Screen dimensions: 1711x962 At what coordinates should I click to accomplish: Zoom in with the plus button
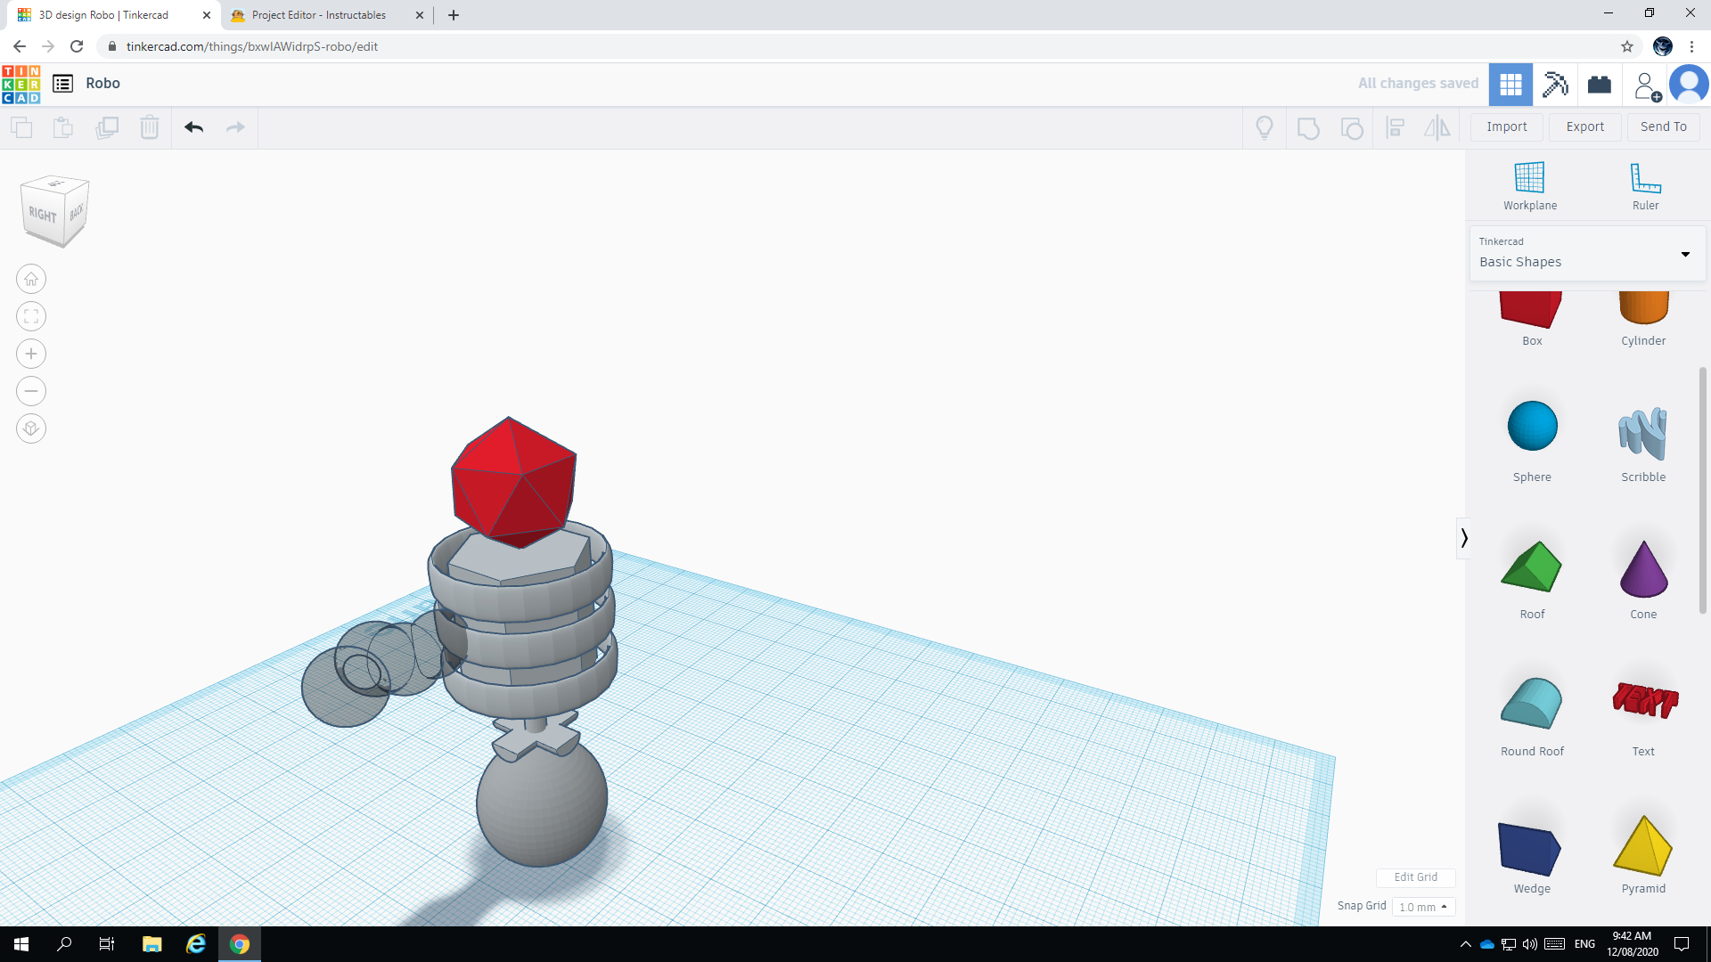31,355
